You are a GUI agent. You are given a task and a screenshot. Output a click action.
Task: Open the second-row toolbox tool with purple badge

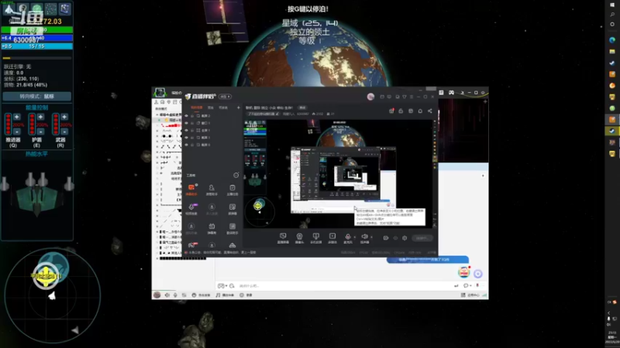tap(191, 209)
